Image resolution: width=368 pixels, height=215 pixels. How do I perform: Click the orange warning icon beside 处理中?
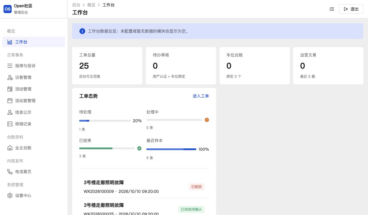click(x=207, y=120)
